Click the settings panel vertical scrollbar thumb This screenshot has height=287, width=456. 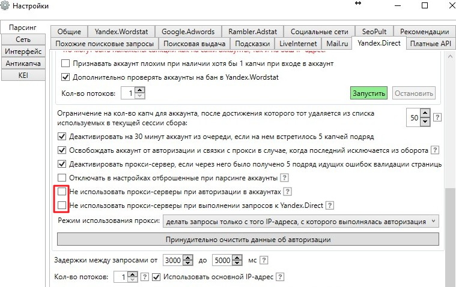pyautogui.click(x=450, y=236)
